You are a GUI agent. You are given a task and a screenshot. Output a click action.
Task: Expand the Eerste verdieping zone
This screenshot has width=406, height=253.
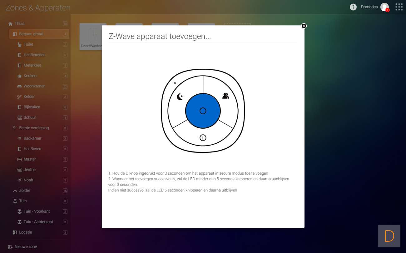pos(34,128)
